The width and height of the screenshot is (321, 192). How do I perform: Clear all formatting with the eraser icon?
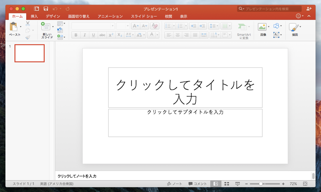click(155, 26)
